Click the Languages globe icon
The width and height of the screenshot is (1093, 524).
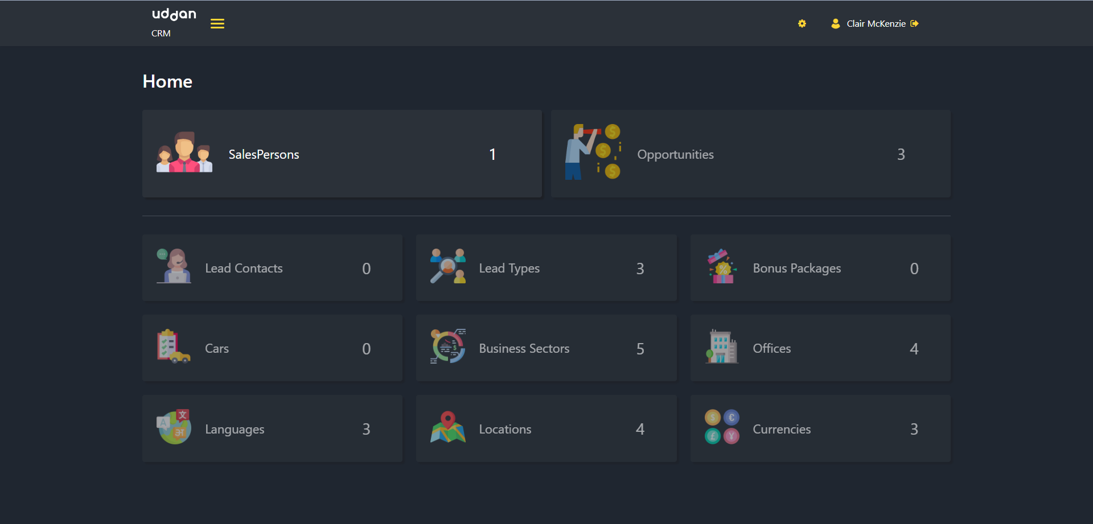tap(174, 427)
